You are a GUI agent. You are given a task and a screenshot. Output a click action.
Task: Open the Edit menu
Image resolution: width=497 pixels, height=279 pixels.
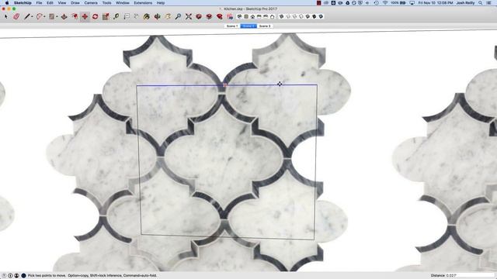coord(50,3)
